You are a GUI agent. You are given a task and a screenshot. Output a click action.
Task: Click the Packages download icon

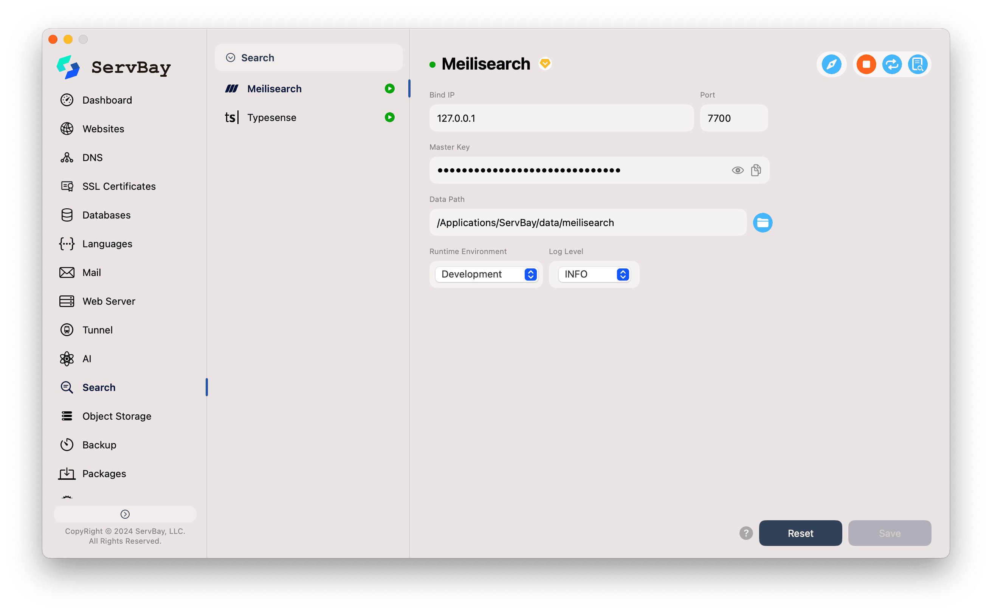point(67,474)
